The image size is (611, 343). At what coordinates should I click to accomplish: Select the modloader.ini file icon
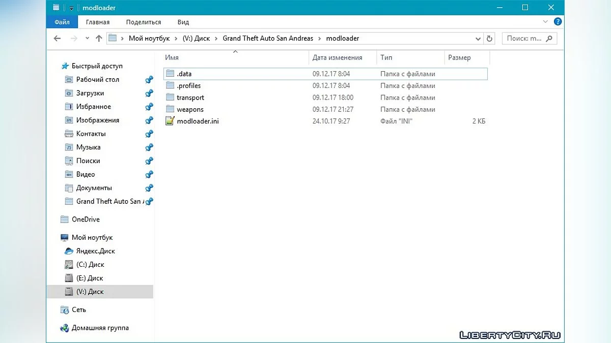[x=170, y=121]
